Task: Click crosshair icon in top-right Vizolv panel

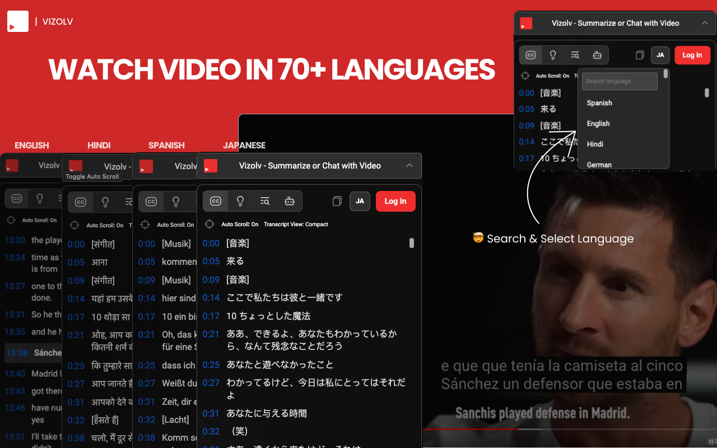Action: pyautogui.click(x=525, y=76)
